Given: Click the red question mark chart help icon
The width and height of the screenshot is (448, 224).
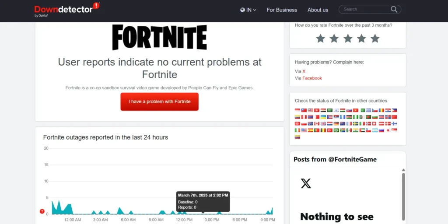Looking at the screenshot, I should tap(42, 211).
